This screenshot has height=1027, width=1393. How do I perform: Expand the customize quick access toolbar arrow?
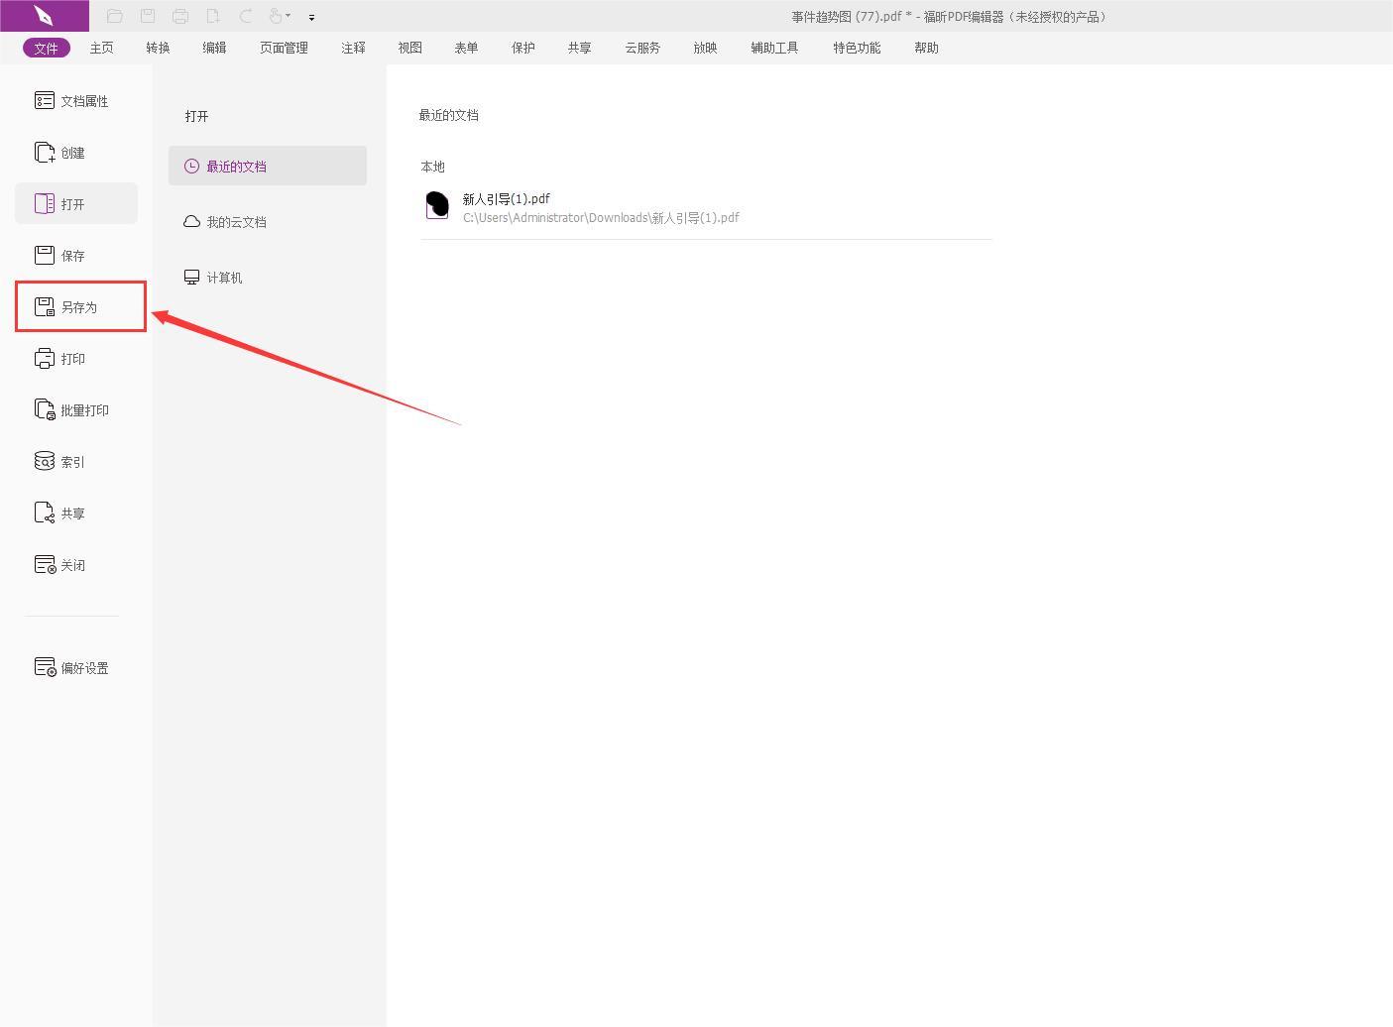click(311, 17)
